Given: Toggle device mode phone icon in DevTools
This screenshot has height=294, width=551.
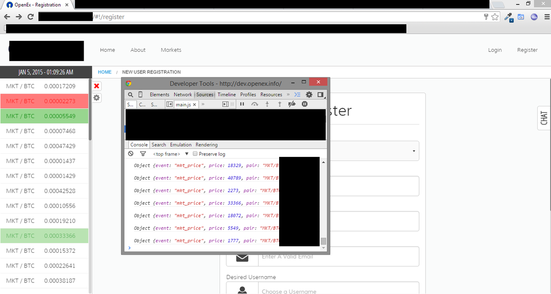Looking at the screenshot, I should coord(141,94).
